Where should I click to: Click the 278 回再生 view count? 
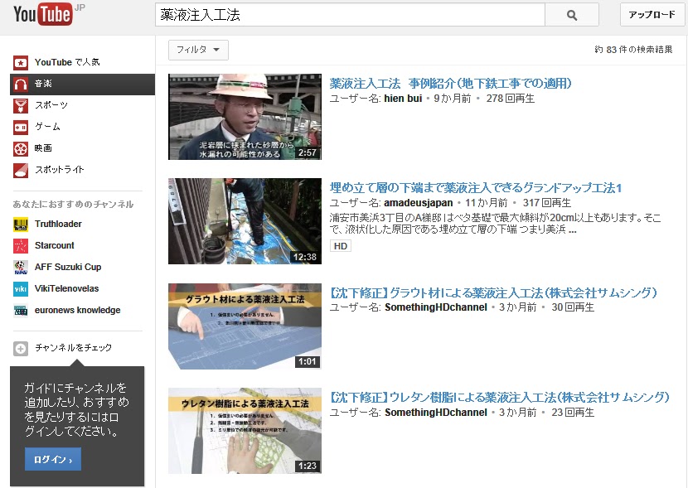tap(511, 99)
